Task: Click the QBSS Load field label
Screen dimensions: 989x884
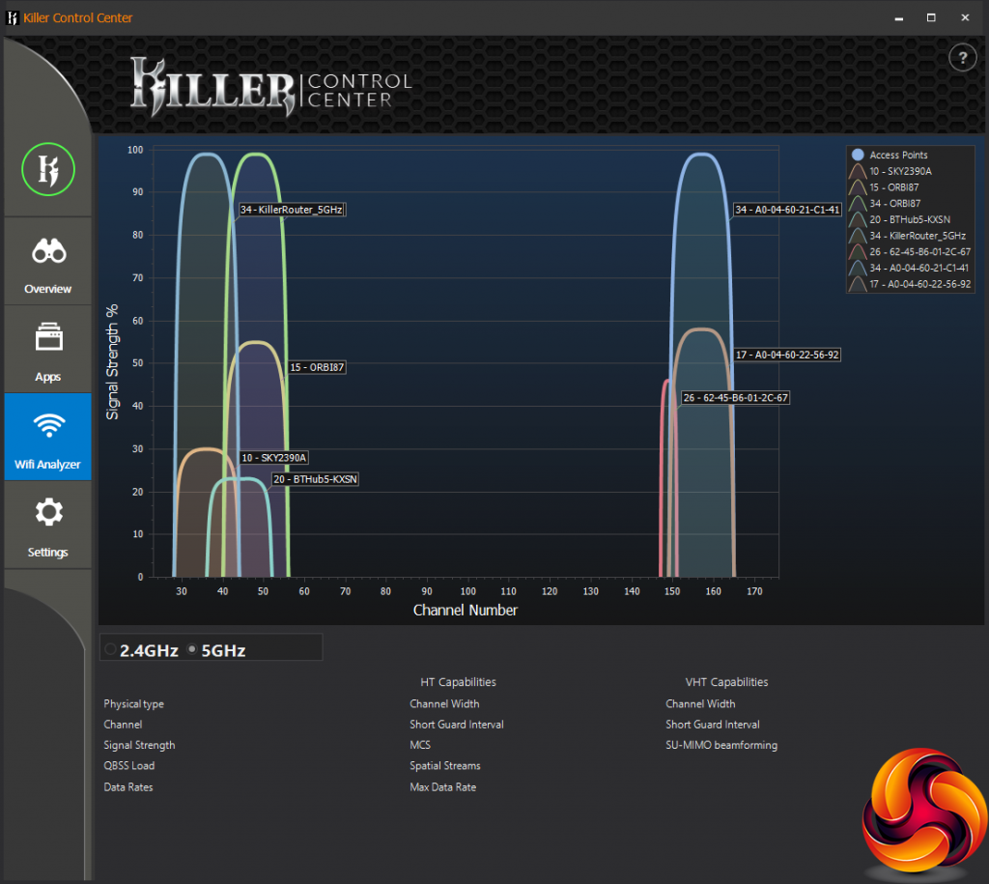Action: 128,765
